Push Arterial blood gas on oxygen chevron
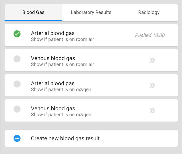The image size is (182, 154). coord(152,85)
